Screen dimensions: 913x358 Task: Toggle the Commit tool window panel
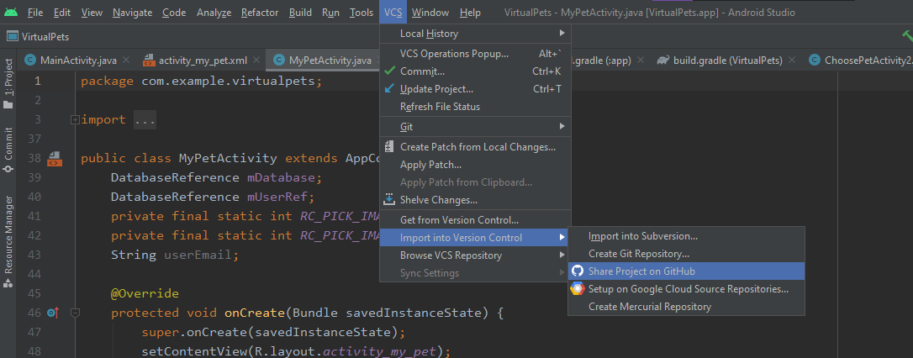click(x=8, y=149)
